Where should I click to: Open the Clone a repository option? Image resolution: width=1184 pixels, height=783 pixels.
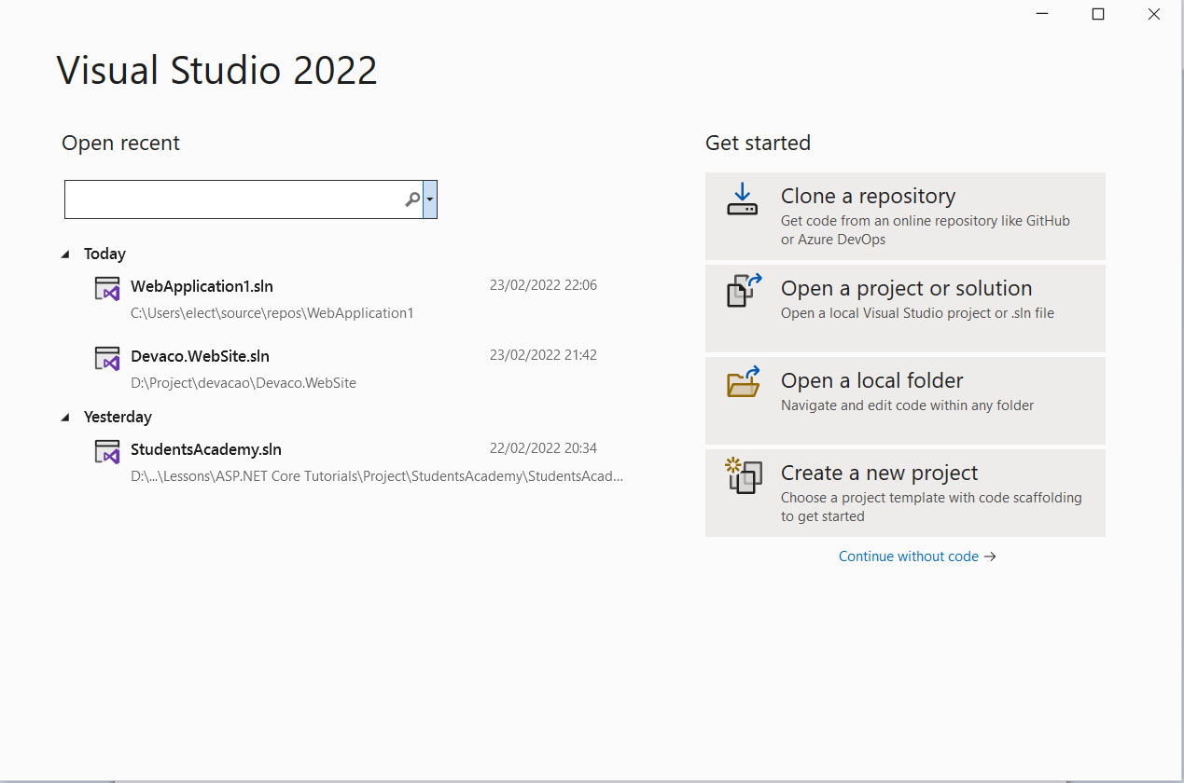point(905,216)
